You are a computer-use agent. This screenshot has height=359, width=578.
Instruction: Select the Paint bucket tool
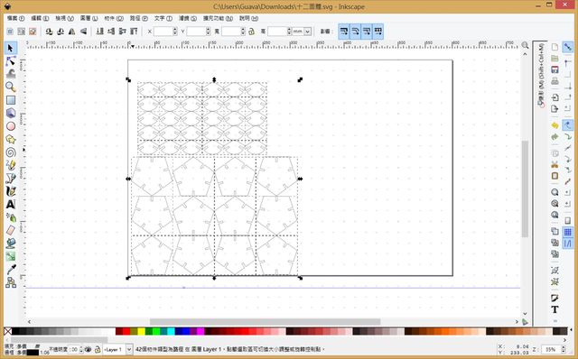tap(11, 244)
